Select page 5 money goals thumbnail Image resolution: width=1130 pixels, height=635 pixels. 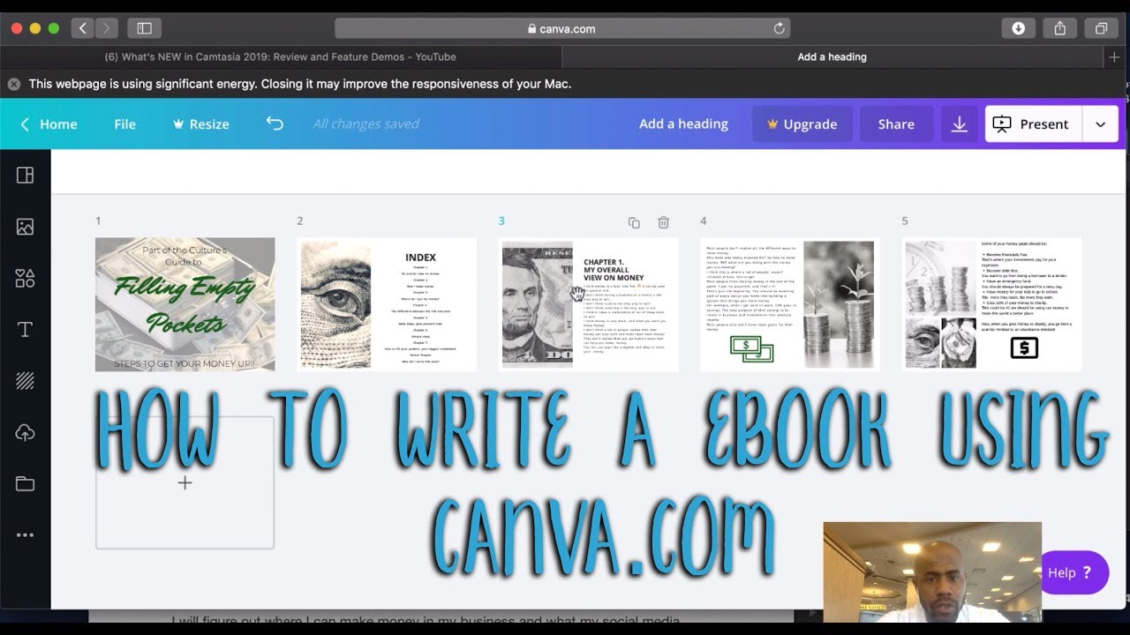991,304
